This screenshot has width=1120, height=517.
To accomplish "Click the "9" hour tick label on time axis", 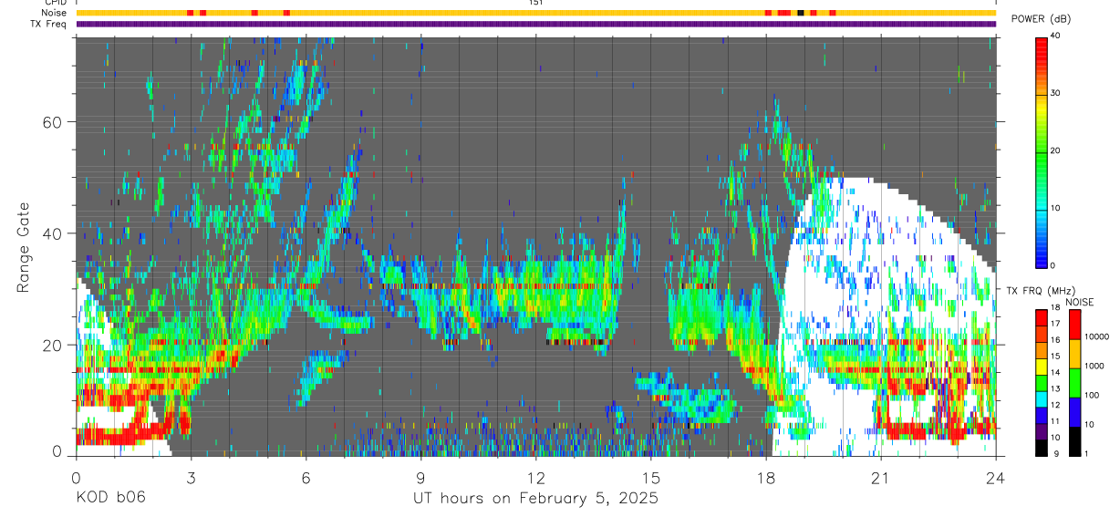I will pyautogui.click(x=420, y=477).
